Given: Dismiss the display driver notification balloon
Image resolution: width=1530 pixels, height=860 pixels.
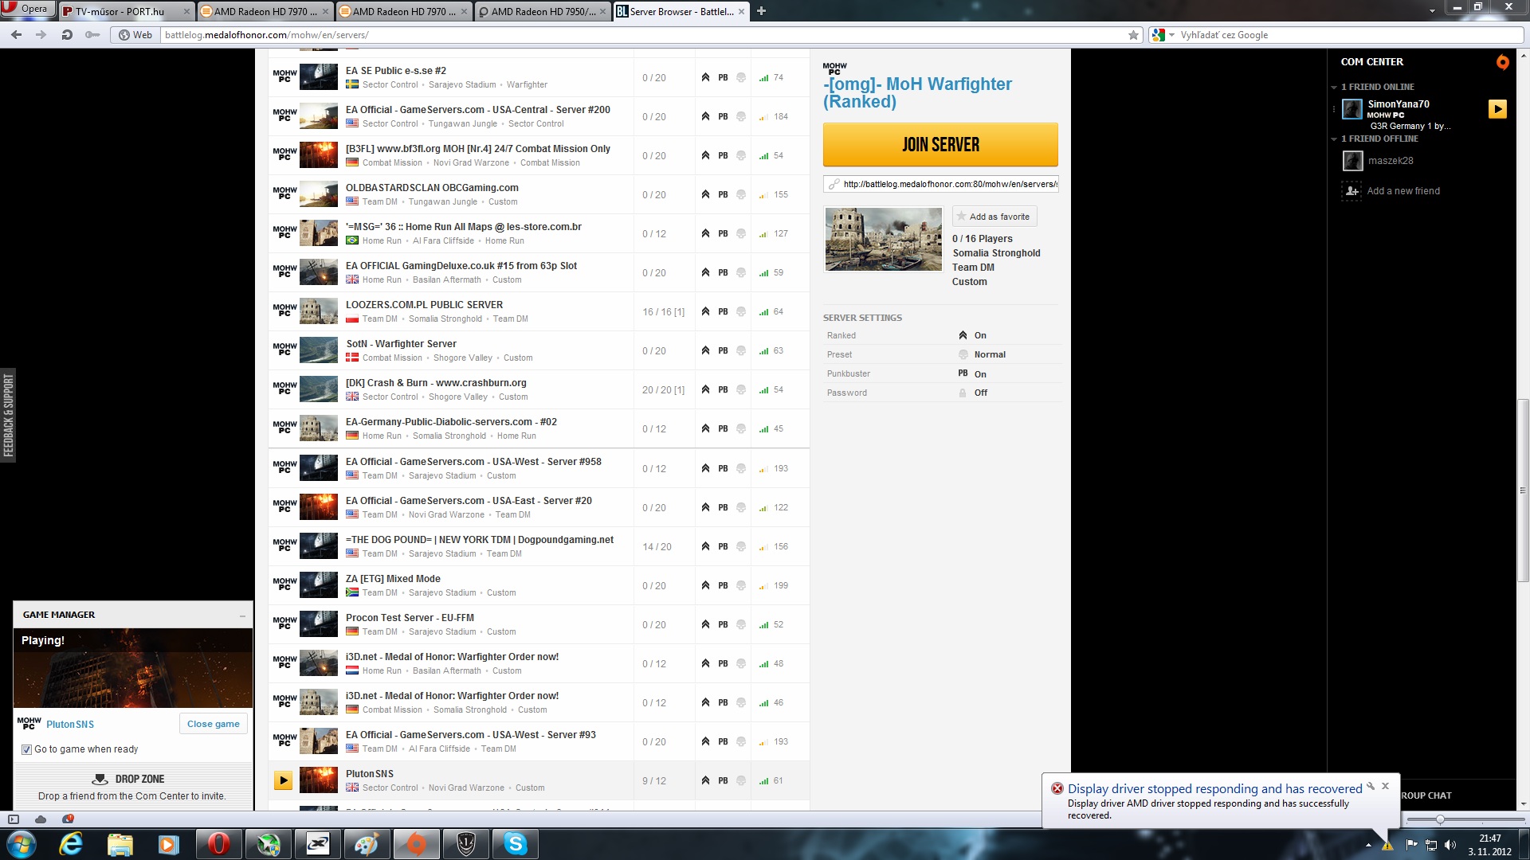Looking at the screenshot, I should (x=1385, y=786).
